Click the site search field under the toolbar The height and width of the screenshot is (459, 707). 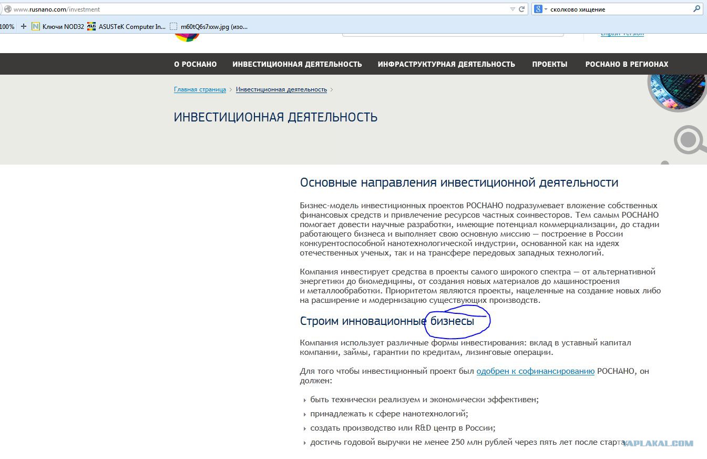click(453, 34)
